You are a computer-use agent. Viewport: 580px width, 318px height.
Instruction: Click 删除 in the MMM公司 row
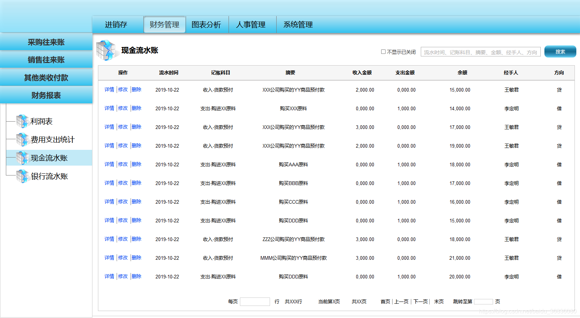[136, 258]
